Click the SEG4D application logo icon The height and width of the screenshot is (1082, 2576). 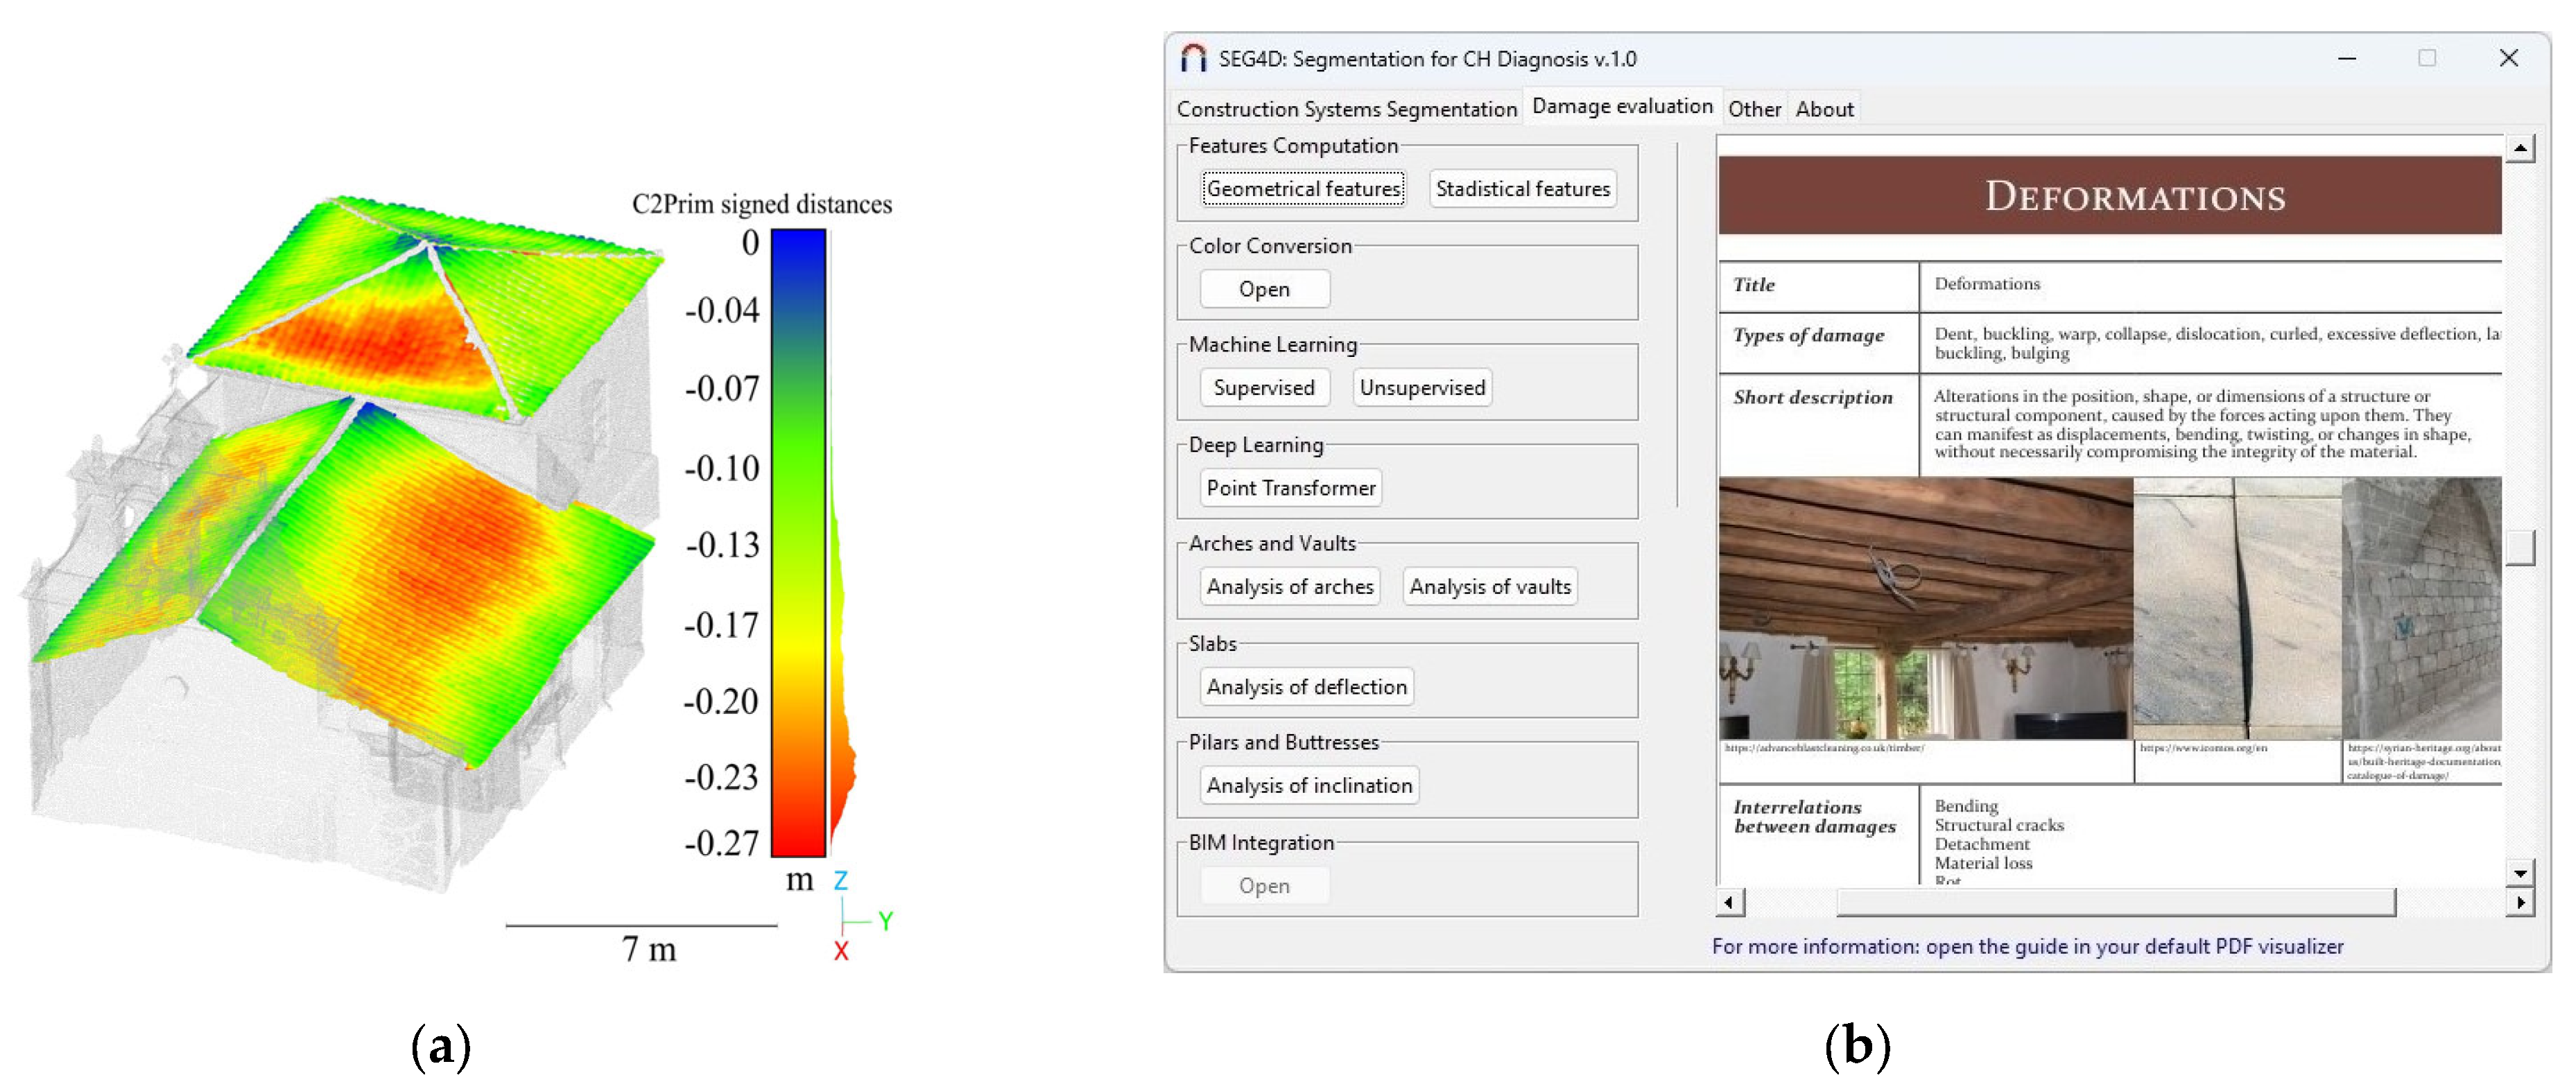click(1193, 58)
